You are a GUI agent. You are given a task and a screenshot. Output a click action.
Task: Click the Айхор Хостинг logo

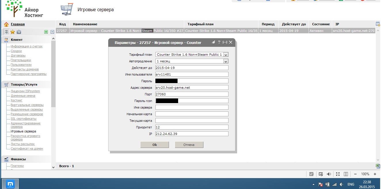point(25,9)
